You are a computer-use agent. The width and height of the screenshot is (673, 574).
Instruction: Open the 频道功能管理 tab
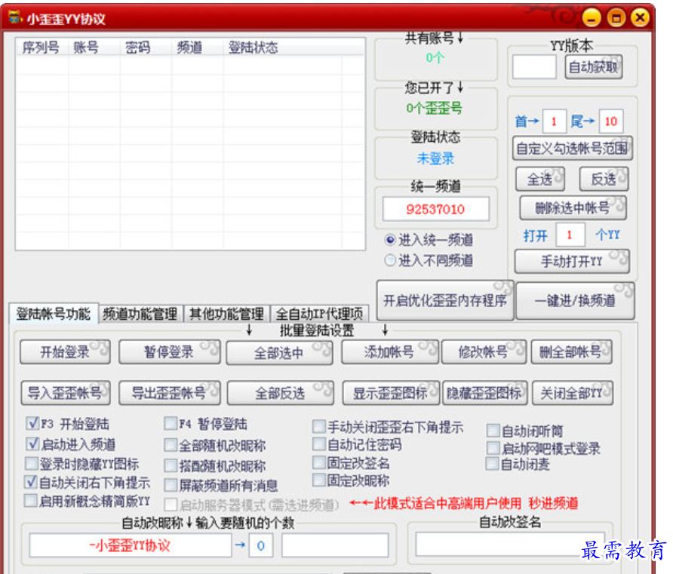140,314
